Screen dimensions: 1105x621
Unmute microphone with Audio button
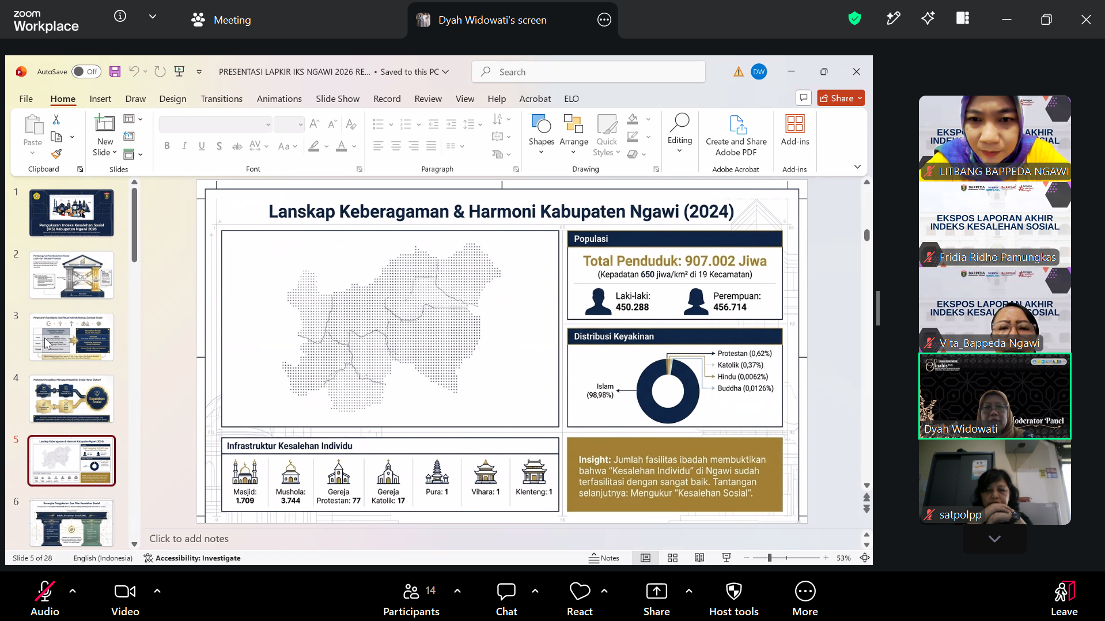click(45, 599)
